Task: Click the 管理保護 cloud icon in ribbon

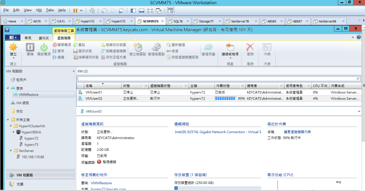Action: 208,48
